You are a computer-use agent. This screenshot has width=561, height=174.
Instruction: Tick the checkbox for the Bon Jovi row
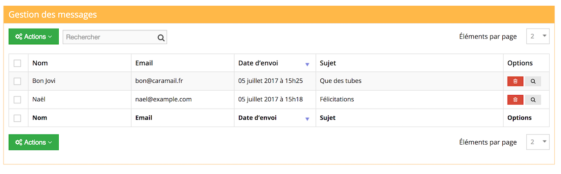coord(18,81)
